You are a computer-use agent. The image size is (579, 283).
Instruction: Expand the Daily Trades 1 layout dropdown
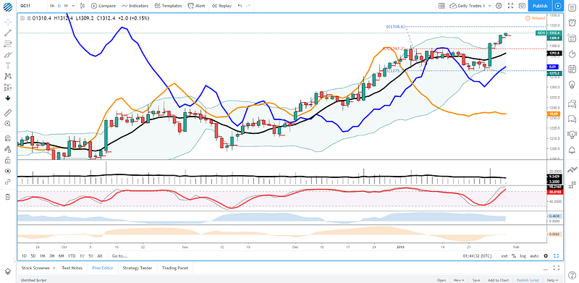[471, 6]
